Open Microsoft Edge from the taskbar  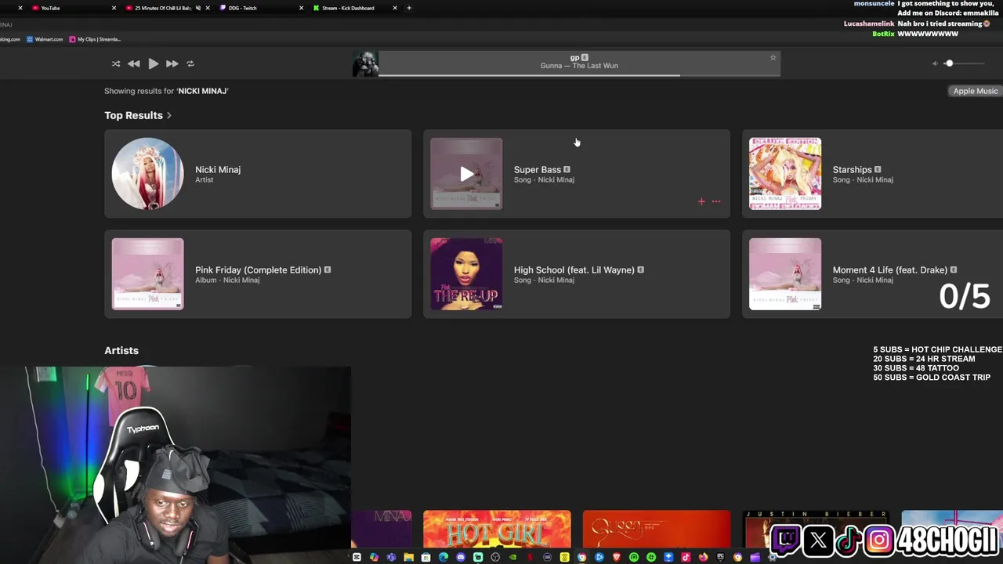(x=444, y=557)
